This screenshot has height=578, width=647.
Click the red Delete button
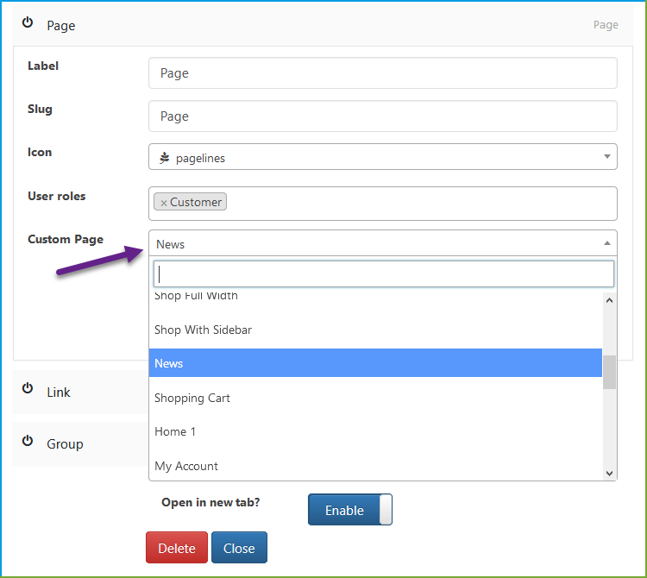click(x=177, y=548)
